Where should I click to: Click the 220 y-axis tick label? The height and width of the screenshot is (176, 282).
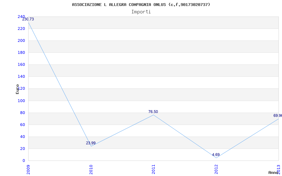coord(21,29)
